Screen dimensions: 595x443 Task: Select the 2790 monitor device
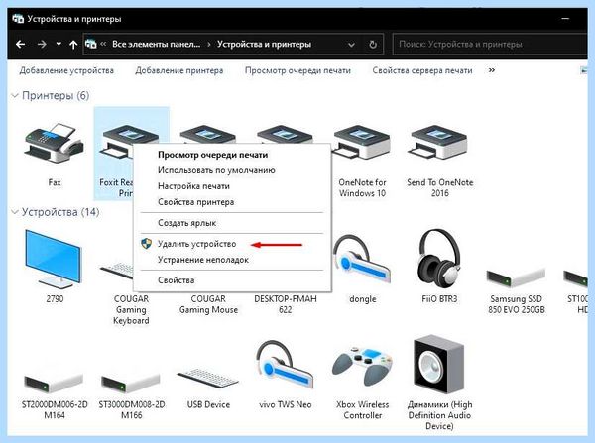coord(54,260)
